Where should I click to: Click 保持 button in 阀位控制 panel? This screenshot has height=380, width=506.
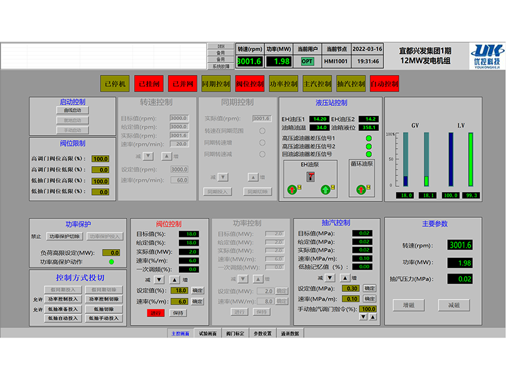(178, 313)
